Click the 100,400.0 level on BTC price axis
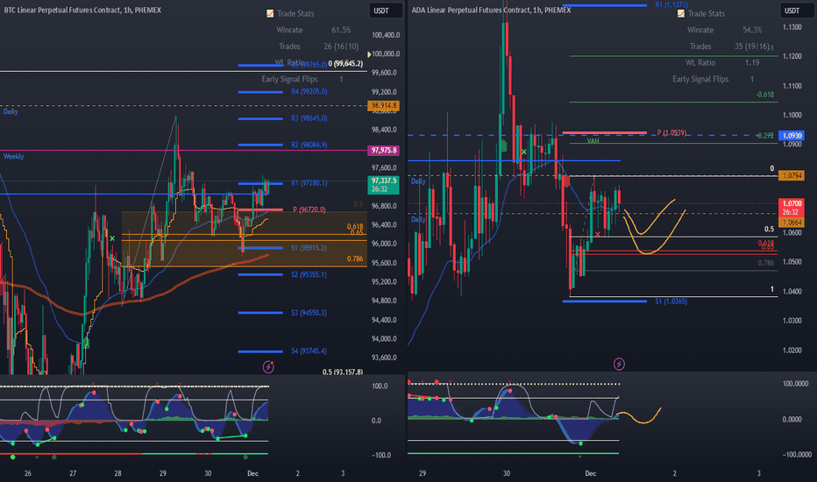 pos(386,35)
